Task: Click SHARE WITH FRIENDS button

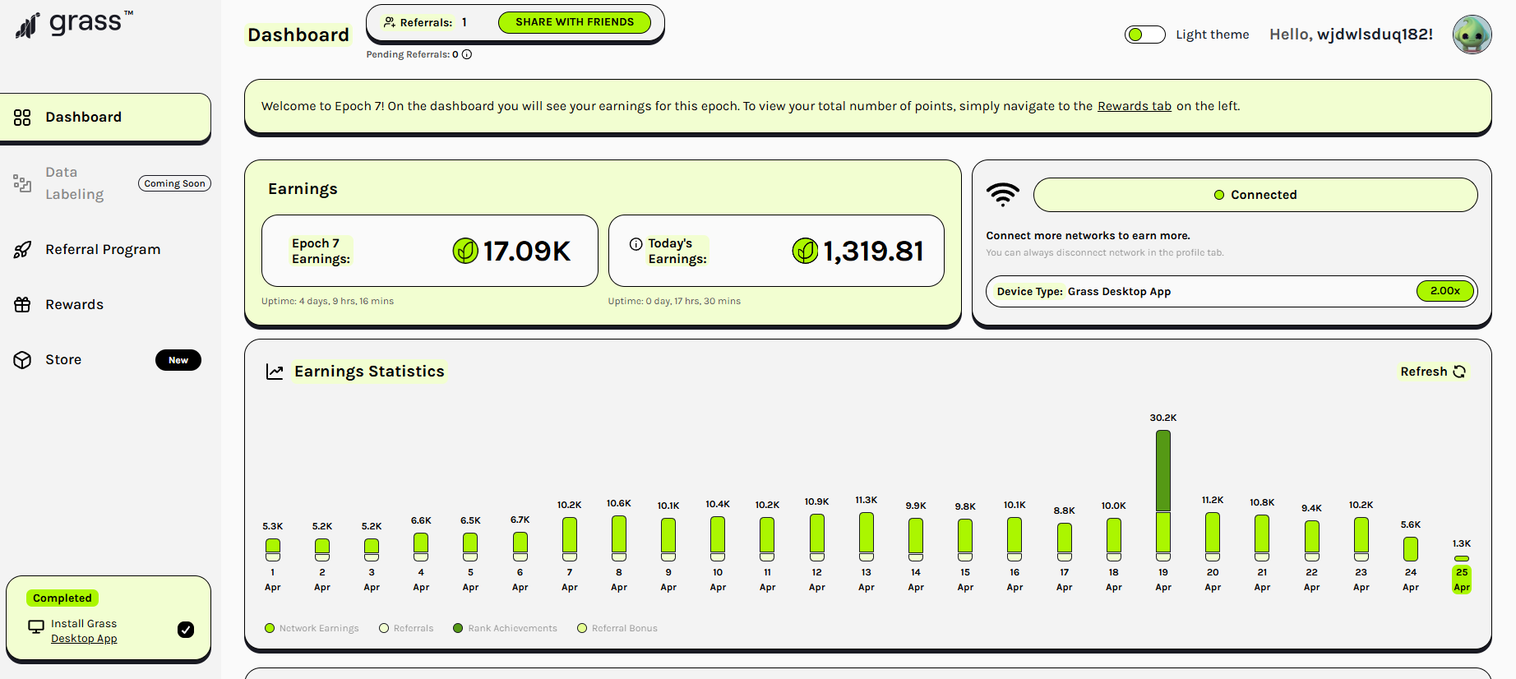Action: point(575,22)
